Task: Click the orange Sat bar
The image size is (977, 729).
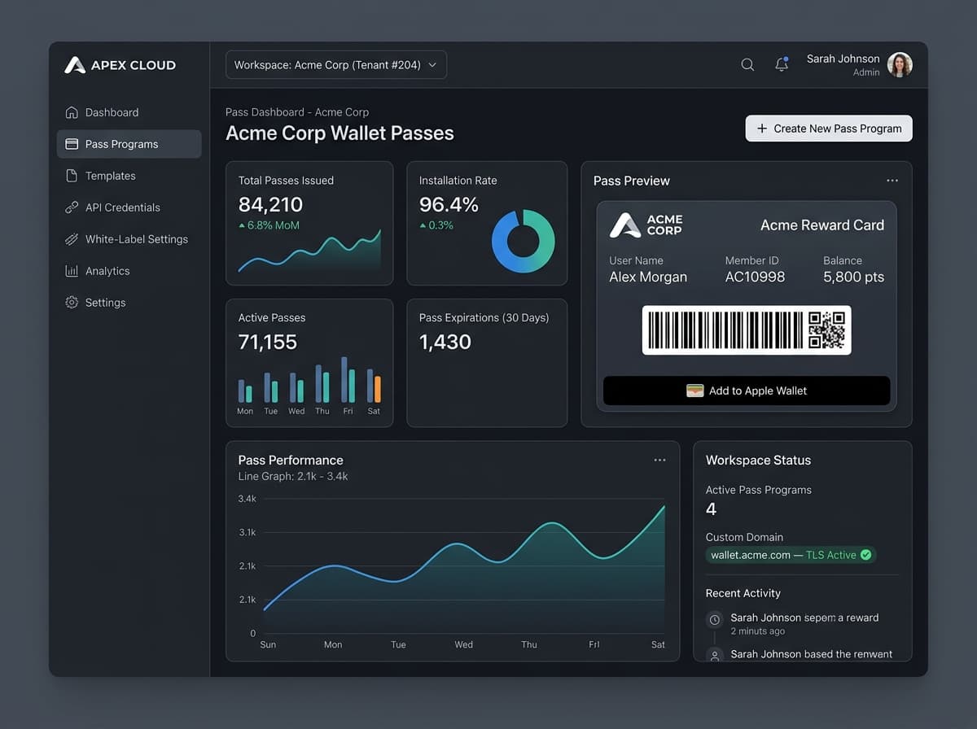Action: coord(377,389)
